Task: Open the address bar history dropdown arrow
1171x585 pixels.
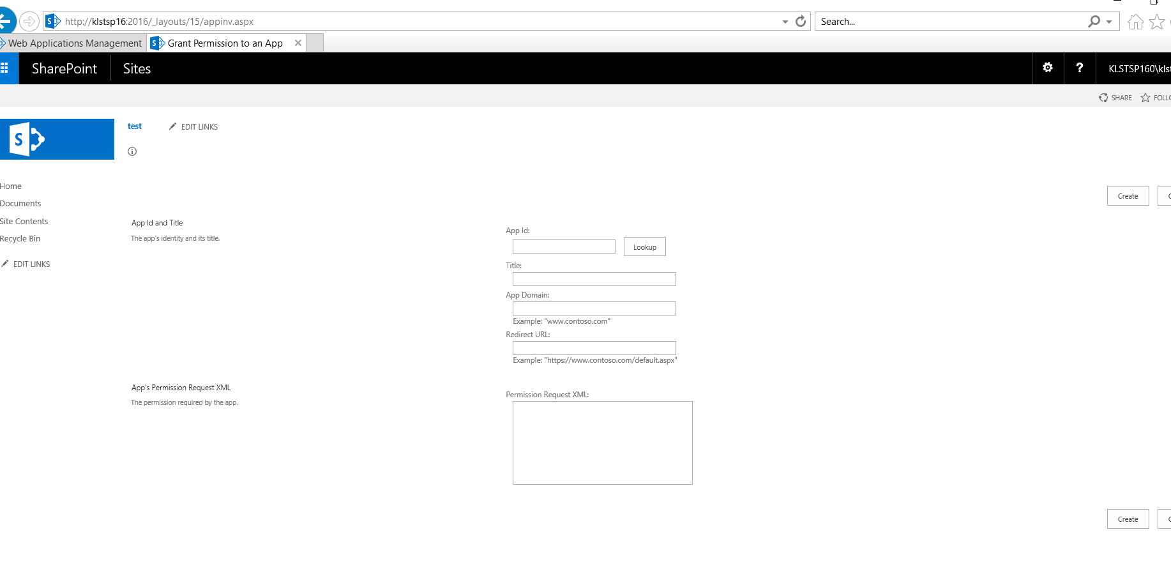Action: coord(785,22)
